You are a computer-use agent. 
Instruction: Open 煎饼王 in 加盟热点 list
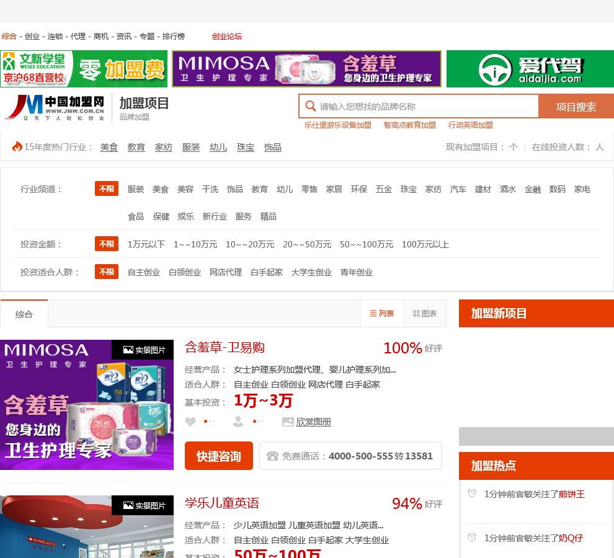point(571,494)
